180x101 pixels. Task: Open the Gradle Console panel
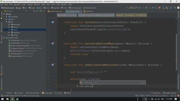[x=169, y=93]
